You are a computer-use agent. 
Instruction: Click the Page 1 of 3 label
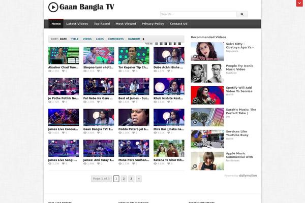coord(101,179)
